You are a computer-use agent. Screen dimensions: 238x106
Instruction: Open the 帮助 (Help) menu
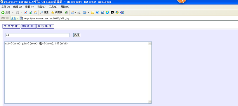point(65,7)
